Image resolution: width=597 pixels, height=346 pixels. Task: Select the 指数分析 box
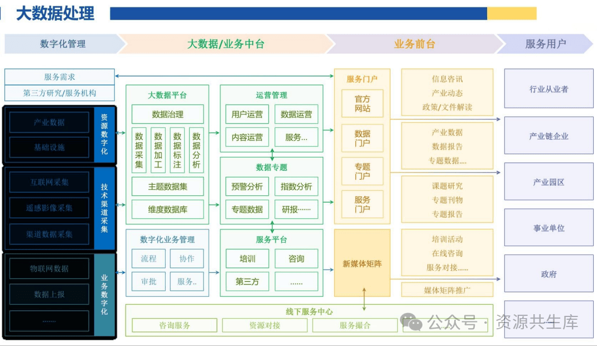(x=296, y=186)
